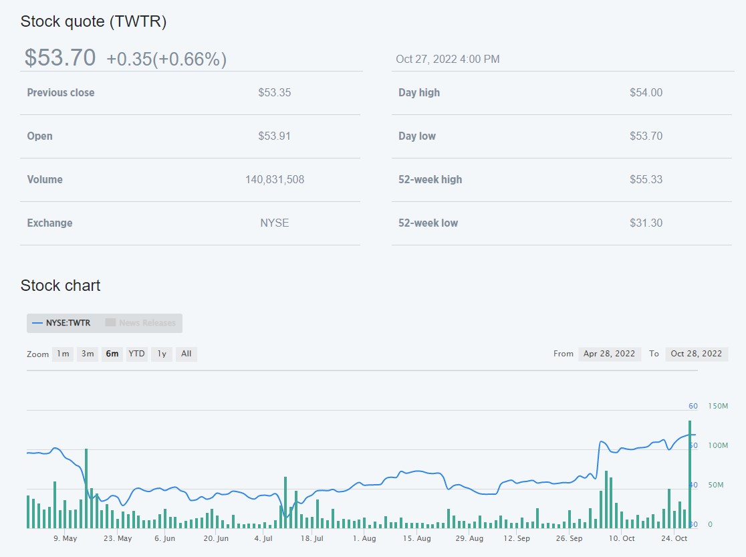
Task: Click the "18. Jul" x-axis label
Action: coord(312,538)
